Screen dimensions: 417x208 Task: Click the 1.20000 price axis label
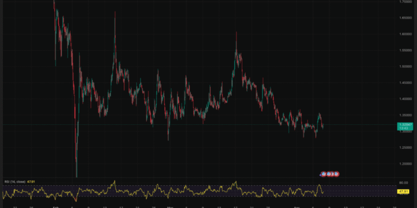406,164
